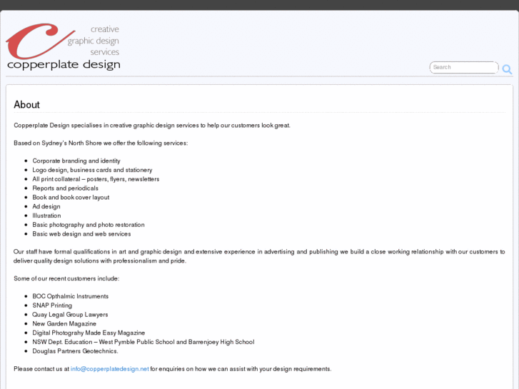Click 'Douglas Partners Geotechnics.' entry
519x389 pixels.
pyautogui.click(x=75, y=351)
